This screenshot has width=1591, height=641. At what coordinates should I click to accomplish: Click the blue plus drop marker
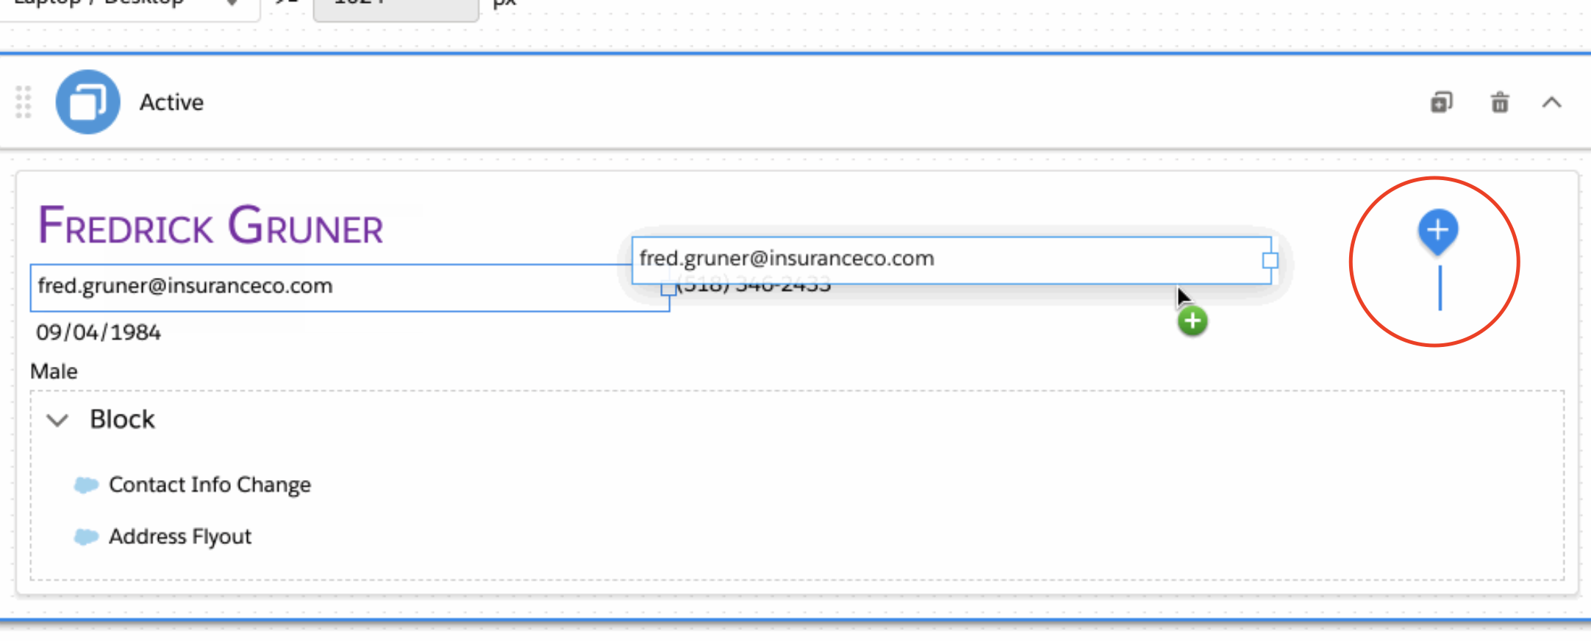[x=1438, y=231]
